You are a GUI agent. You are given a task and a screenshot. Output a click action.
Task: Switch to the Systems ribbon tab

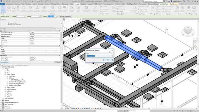point(29,4)
